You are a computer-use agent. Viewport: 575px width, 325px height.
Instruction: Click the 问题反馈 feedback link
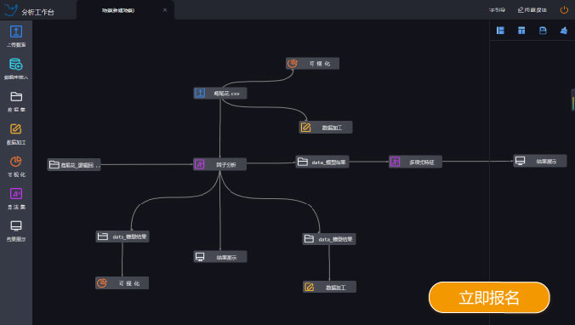click(532, 10)
